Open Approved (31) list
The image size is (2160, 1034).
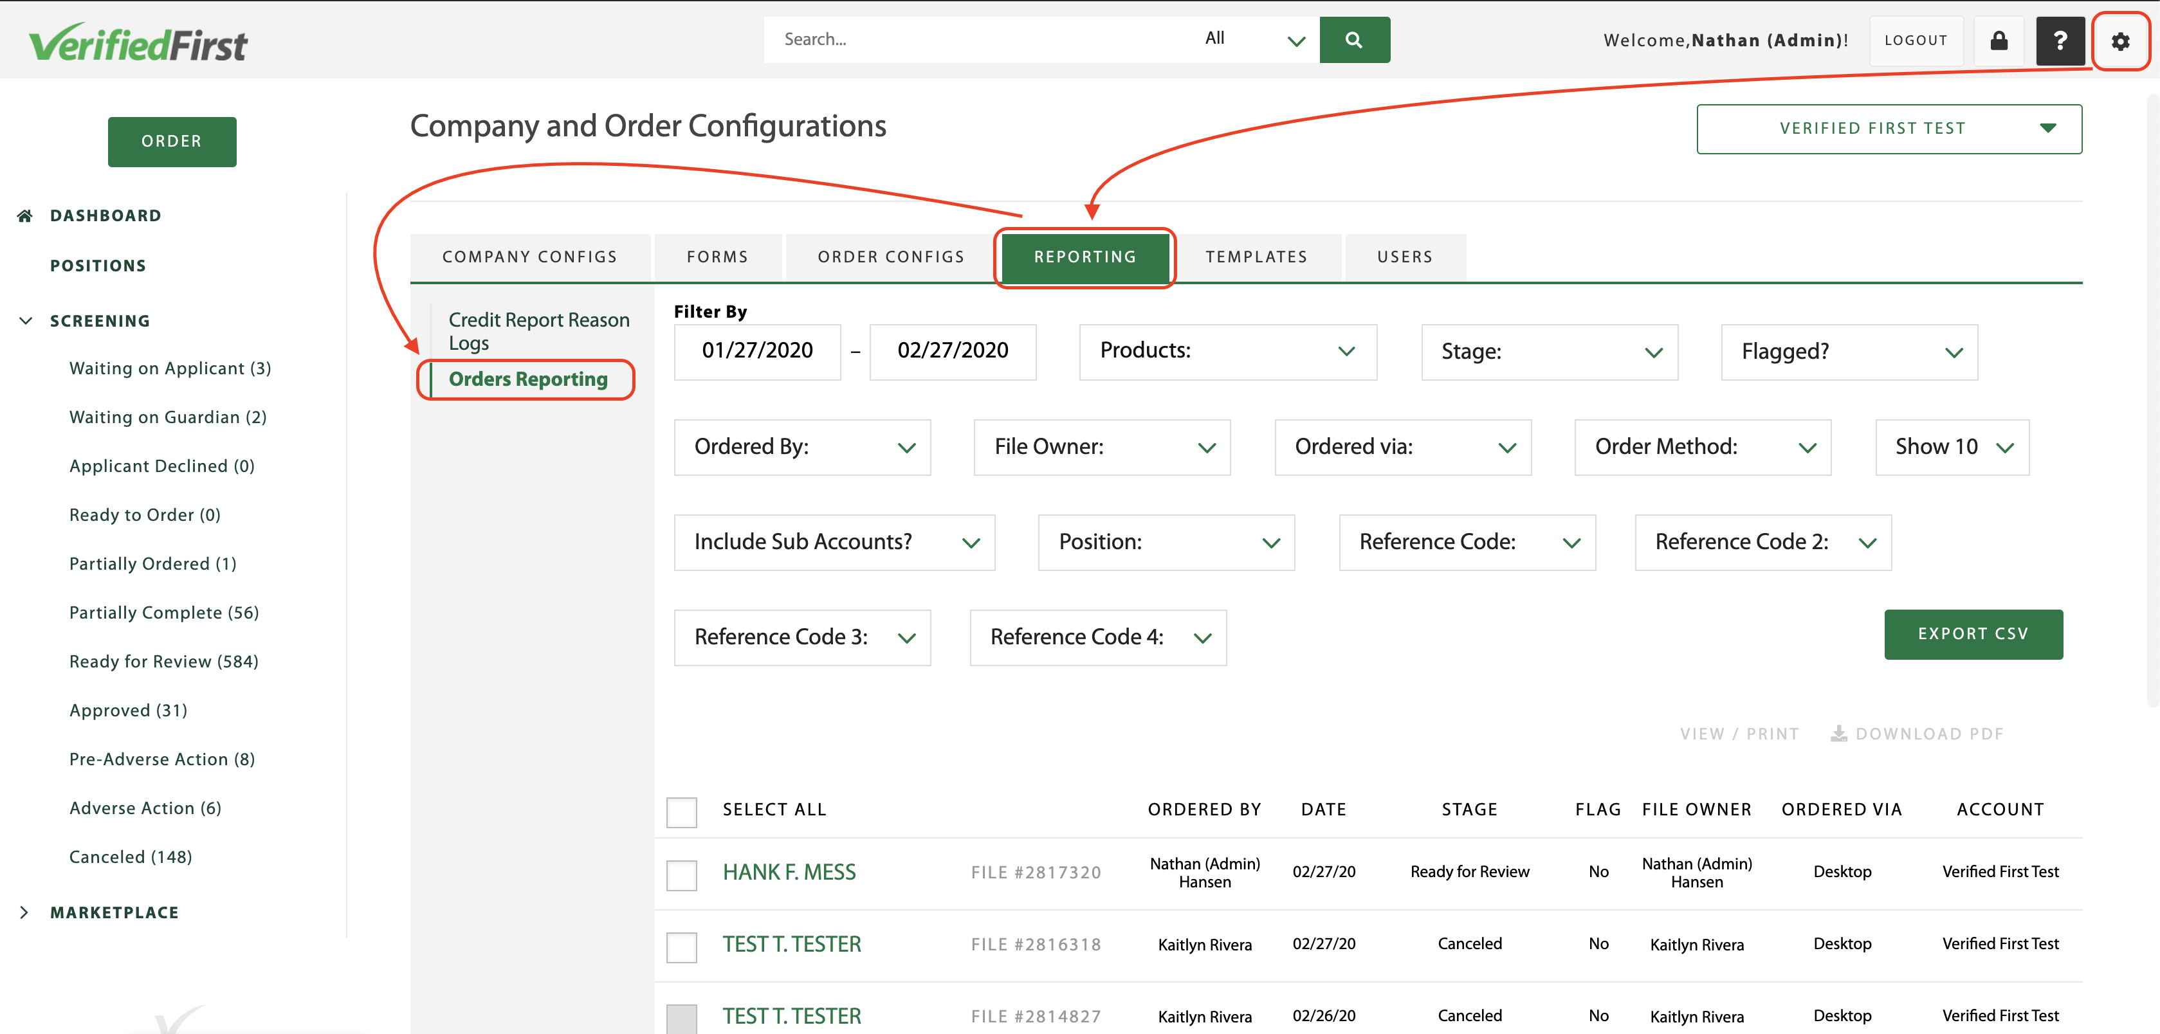pyautogui.click(x=128, y=711)
